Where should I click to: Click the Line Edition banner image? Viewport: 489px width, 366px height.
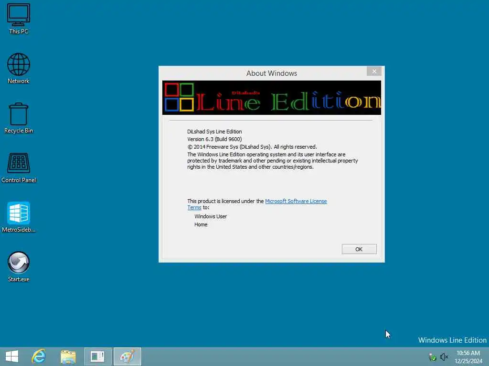click(x=271, y=98)
